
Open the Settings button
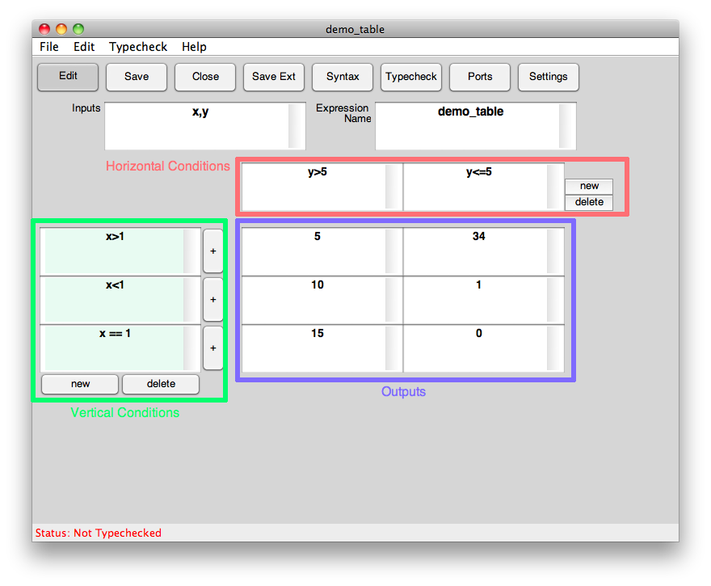pyautogui.click(x=548, y=77)
